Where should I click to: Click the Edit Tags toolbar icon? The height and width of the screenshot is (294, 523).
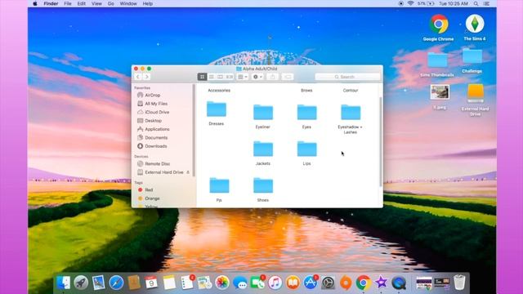coord(288,77)
